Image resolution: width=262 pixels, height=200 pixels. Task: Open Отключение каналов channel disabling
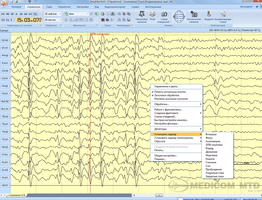tap(194, 17)
